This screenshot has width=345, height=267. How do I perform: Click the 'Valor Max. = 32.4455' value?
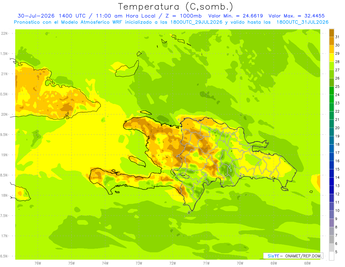[x=297, y=16]
